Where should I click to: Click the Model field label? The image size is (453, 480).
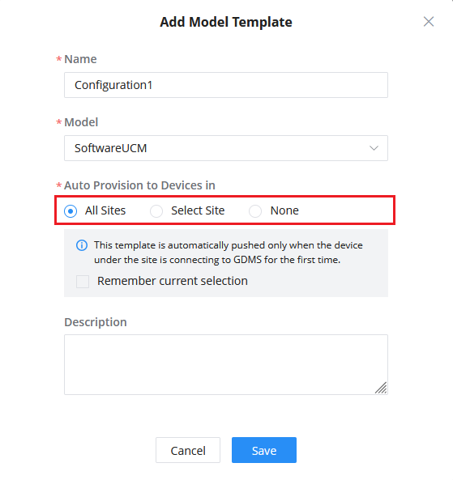[81, 122]
